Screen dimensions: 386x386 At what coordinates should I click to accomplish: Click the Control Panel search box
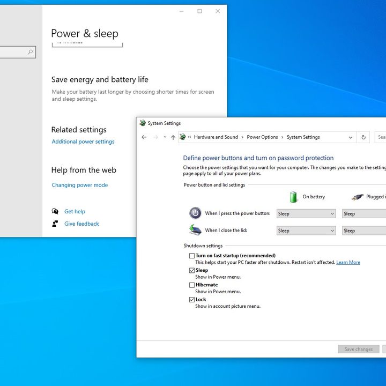point(380,137)
